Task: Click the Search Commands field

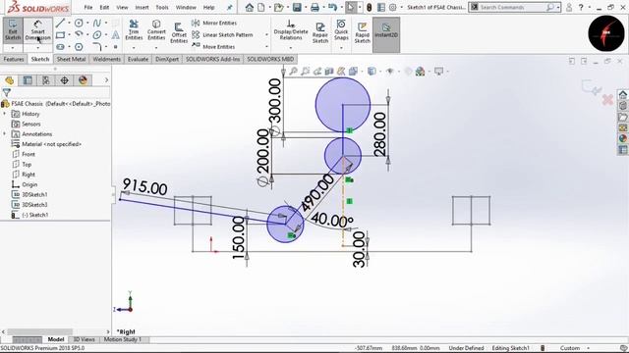Action: [514, 7]
